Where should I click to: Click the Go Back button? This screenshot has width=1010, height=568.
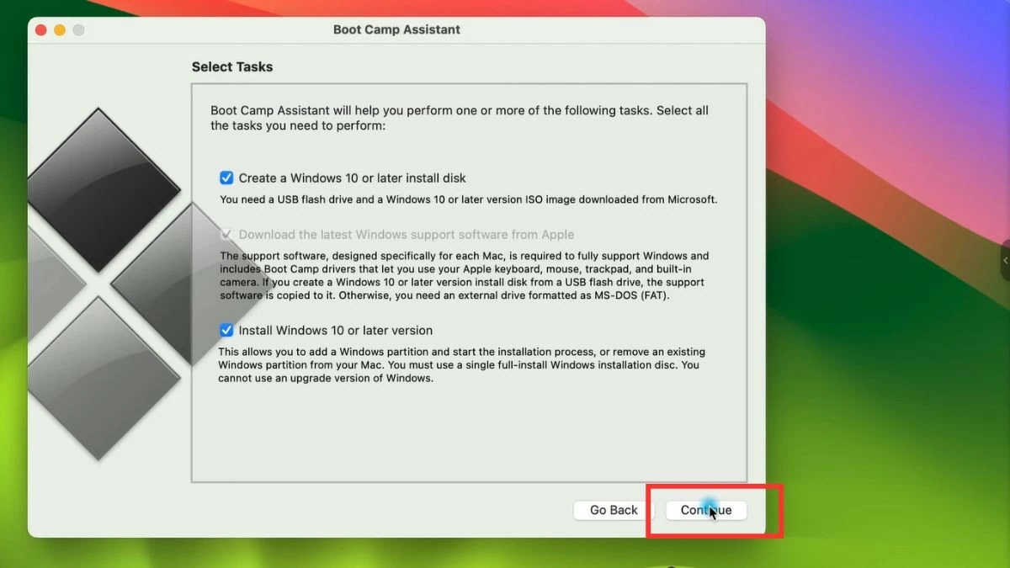614,510
